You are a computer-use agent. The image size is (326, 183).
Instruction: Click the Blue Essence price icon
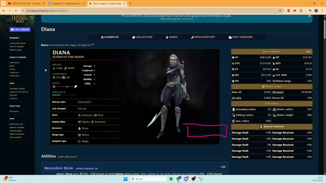pyautogui.click(x=54, y=77)
